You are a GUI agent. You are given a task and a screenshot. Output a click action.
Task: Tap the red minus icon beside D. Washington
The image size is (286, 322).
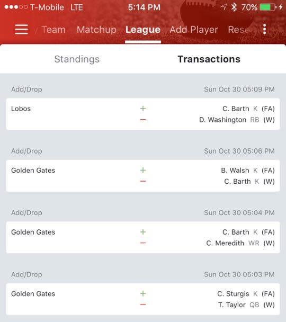(x=143, y=120)
